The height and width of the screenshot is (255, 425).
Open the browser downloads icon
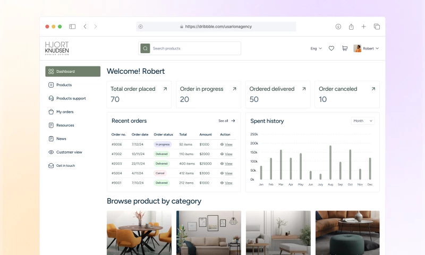click(x=338, y=27)
